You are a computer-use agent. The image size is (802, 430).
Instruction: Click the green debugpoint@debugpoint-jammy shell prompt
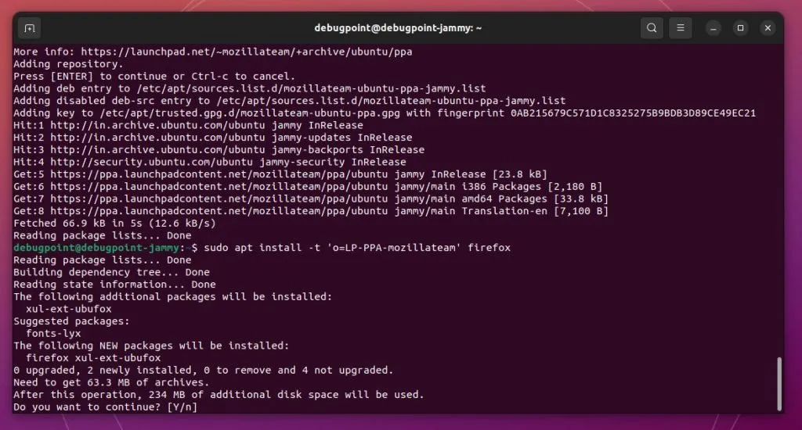click(x=99, y=248)
